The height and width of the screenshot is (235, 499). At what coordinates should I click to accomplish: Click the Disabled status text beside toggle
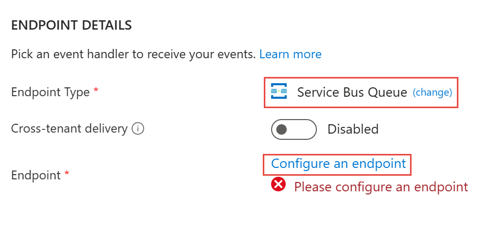(x=353, y=129)
